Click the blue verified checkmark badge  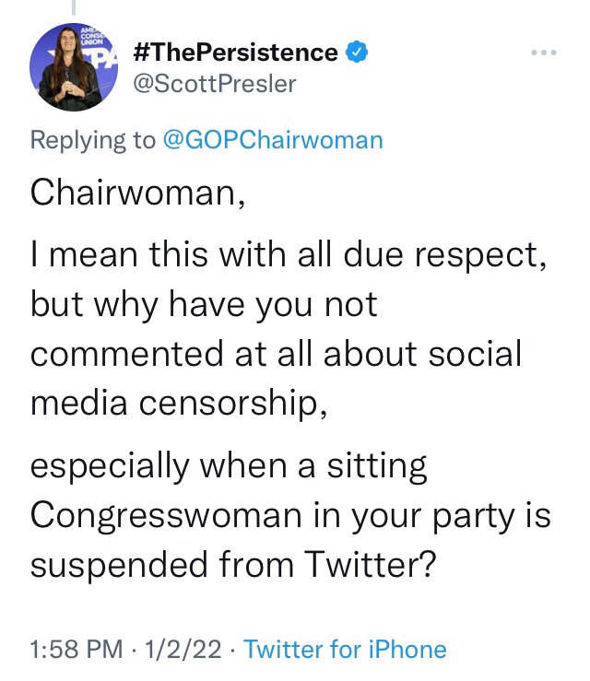(x=357, y=52)
